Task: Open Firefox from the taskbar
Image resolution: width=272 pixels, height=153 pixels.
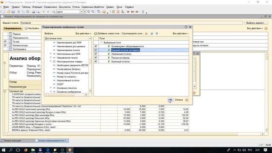Action: click(x=25, y=150)
